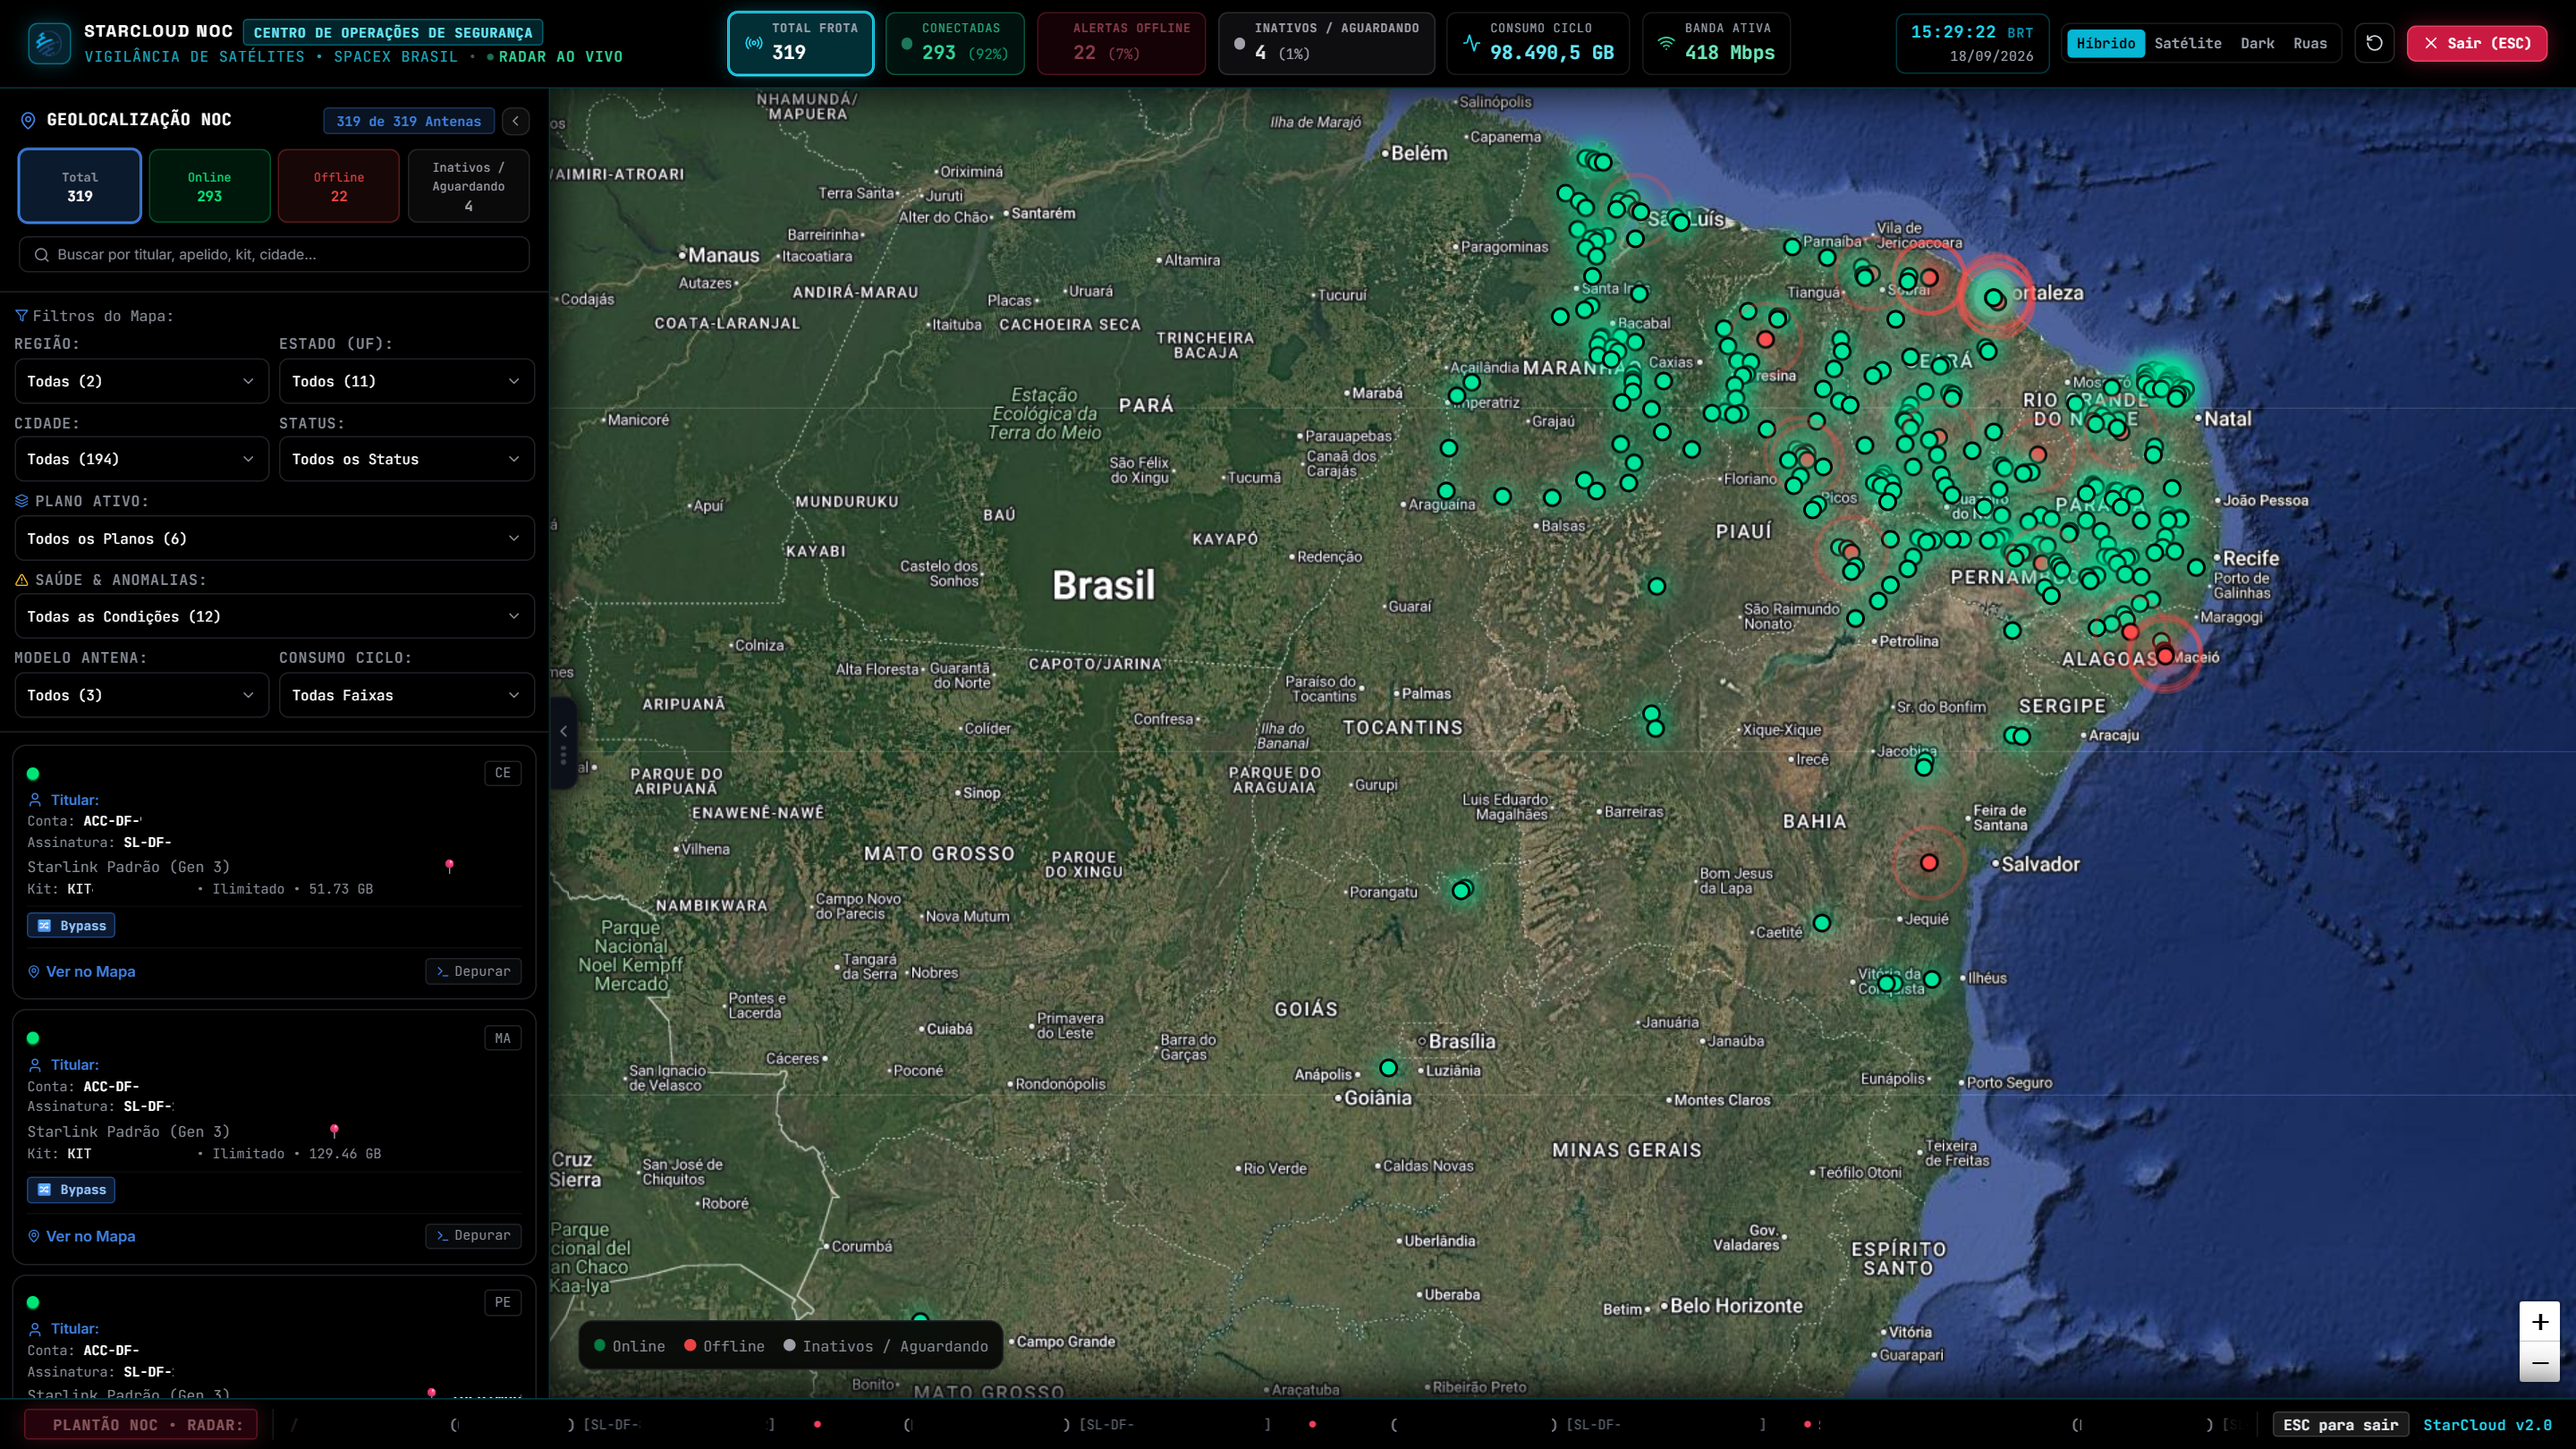Image resolution: width=2576 pixels, height=1449 pixels.
Task: Click the geolocation pin icon in header
Action: click(28, 120)
